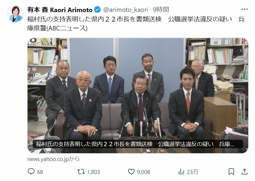
Task: Click the 68 replies count
Action: point(40,172)
